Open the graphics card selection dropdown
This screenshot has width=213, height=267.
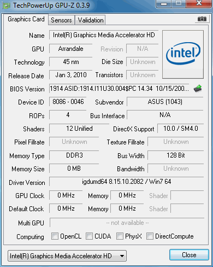pyautogui.click(x=67, y=256)
